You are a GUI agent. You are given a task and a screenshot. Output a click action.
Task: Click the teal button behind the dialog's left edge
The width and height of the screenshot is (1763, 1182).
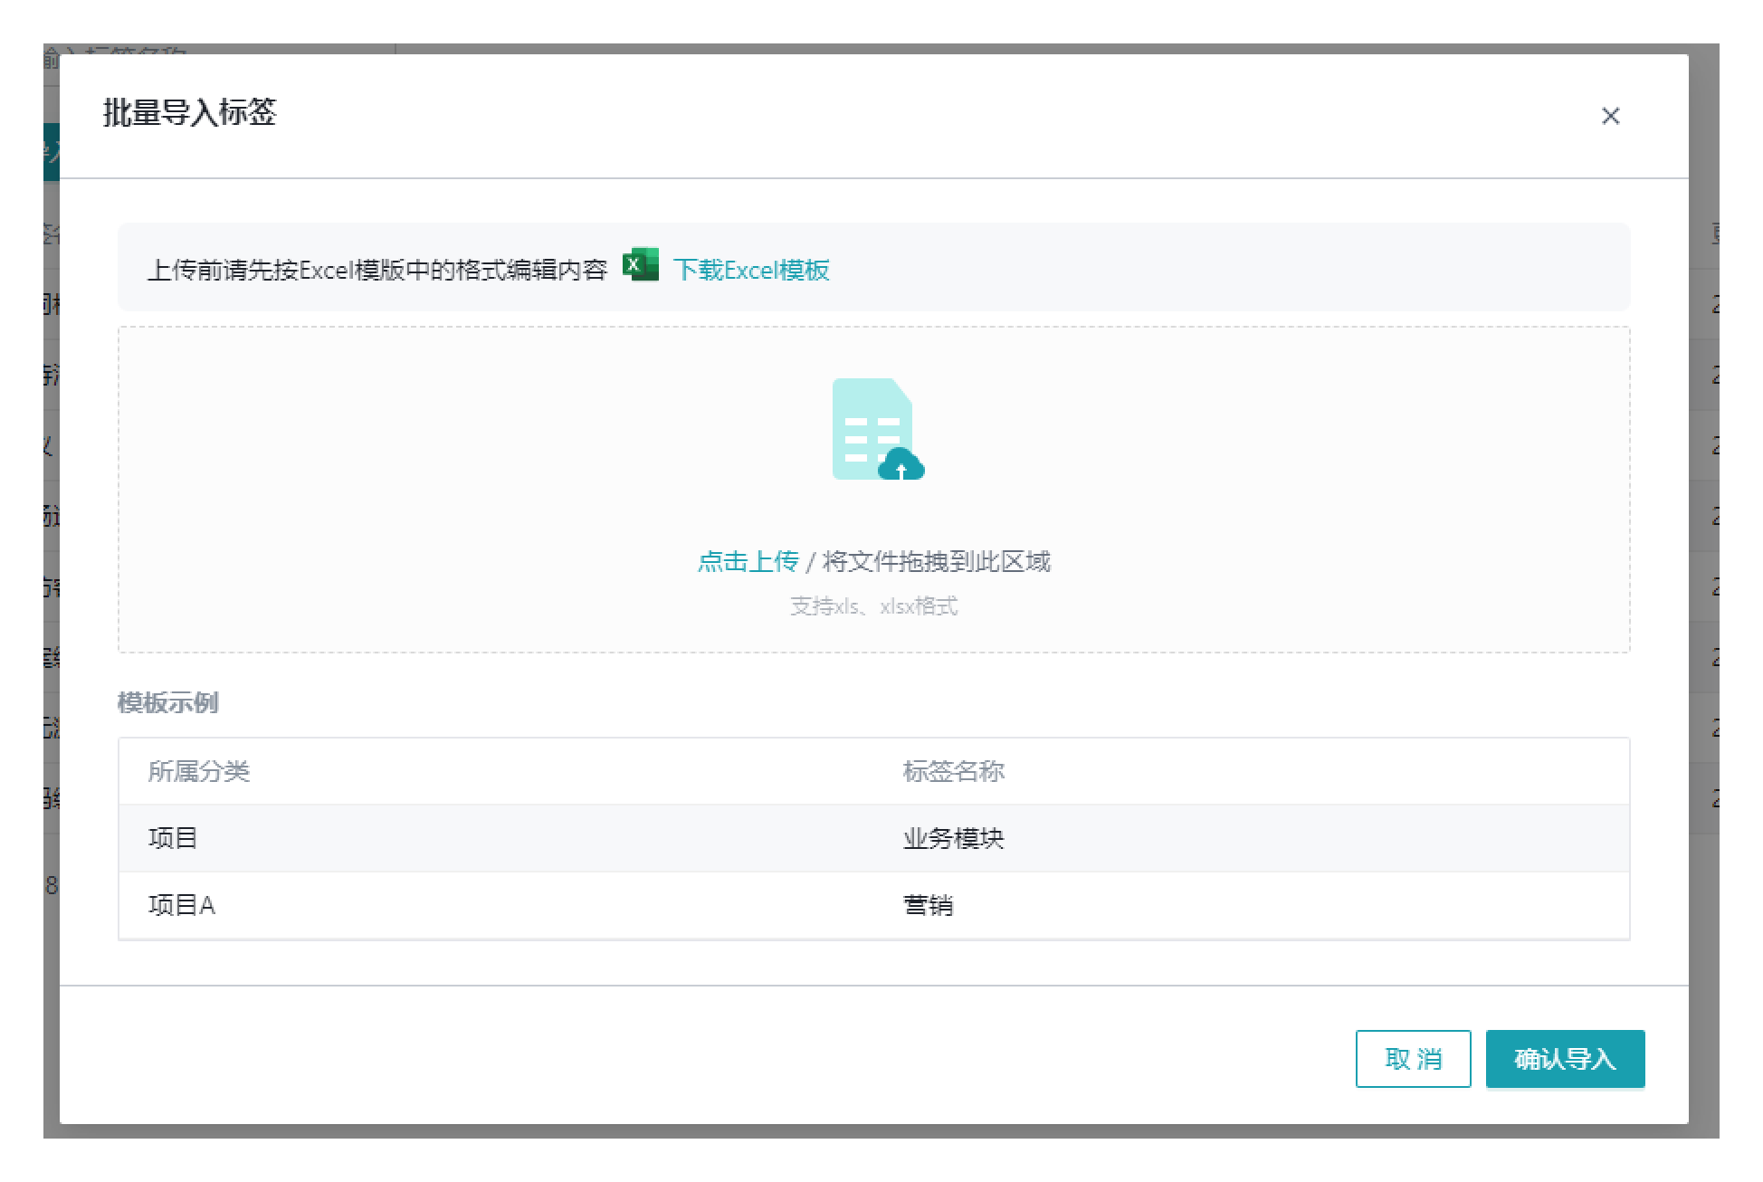point(51,152)
